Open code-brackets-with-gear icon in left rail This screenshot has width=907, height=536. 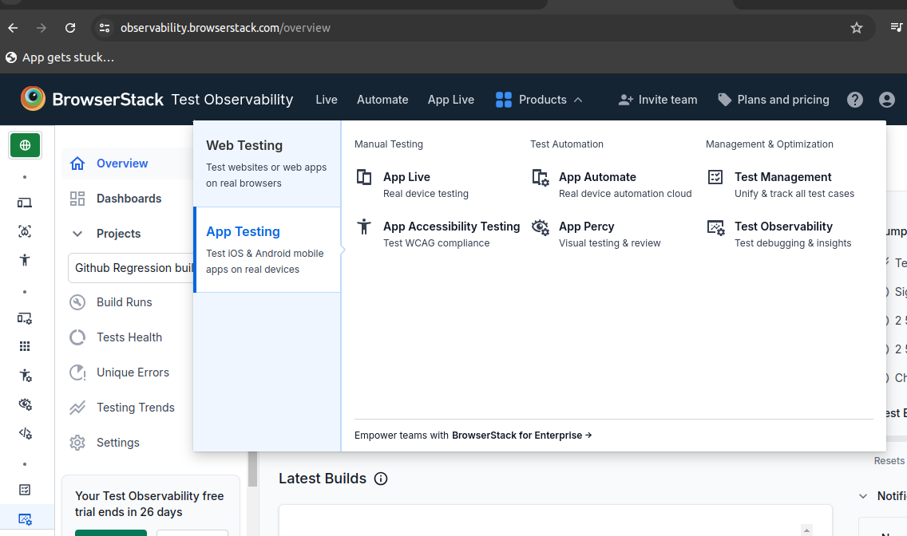click(25, 433)
